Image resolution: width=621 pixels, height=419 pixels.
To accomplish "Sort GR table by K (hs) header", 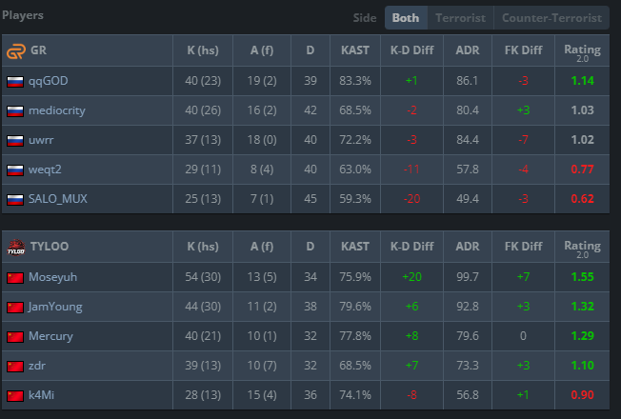I will [203, 50].
